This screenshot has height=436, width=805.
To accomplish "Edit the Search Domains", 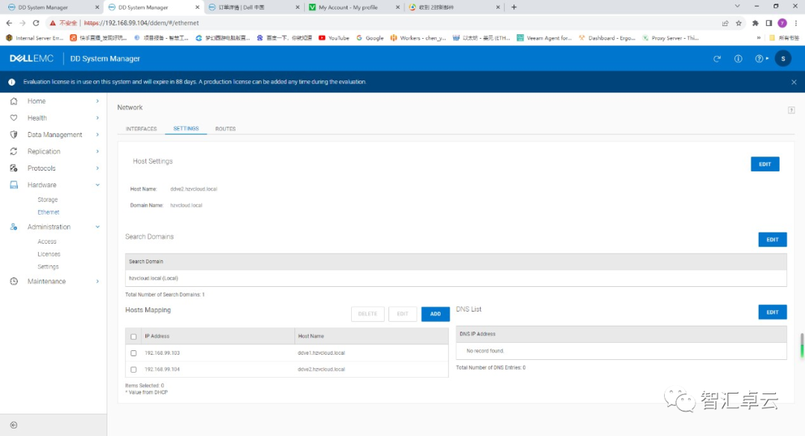I will [773, 240].
